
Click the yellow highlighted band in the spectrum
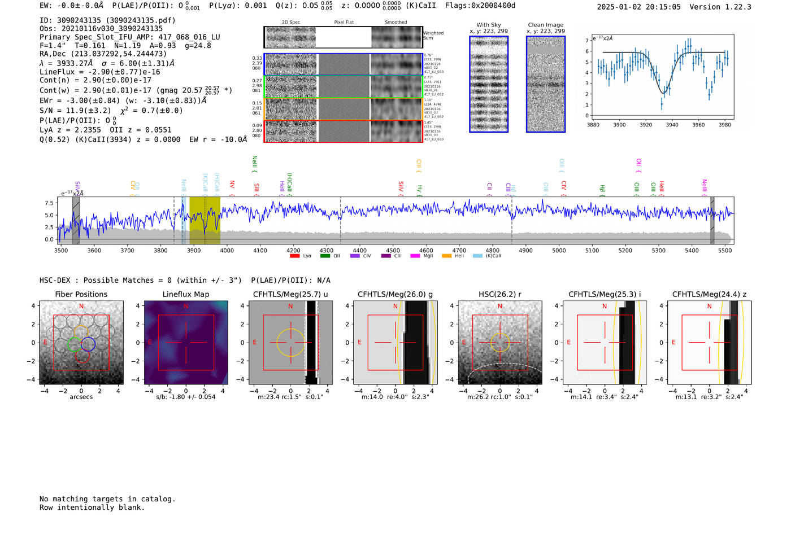tap(205, 220)
